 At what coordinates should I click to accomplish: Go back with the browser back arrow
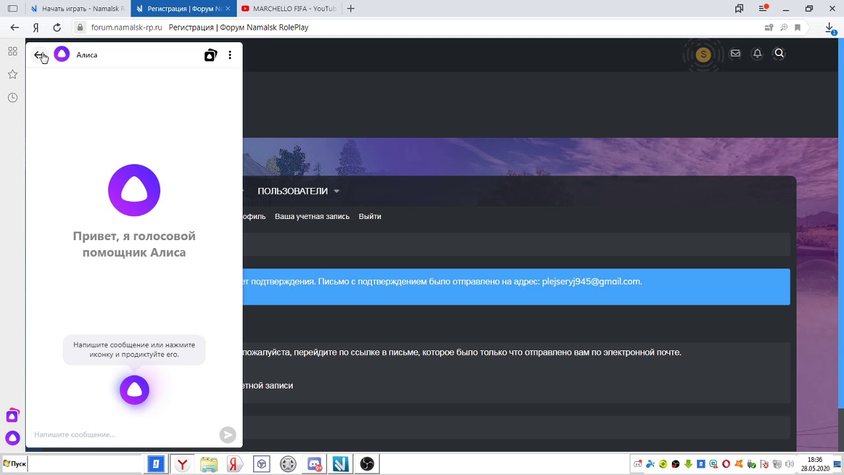[x=15, y=28]
